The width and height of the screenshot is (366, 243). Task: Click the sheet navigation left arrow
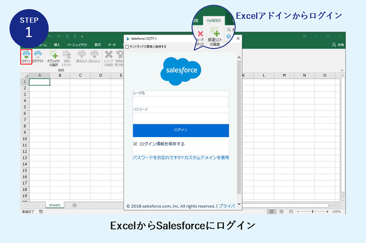tap(28, 205)
